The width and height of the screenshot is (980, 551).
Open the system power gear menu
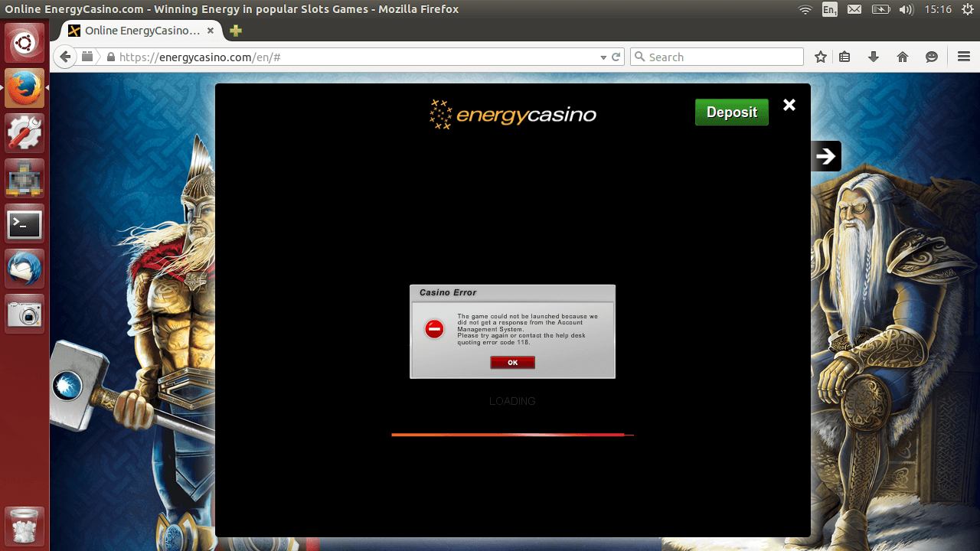[x=966, y=9]
